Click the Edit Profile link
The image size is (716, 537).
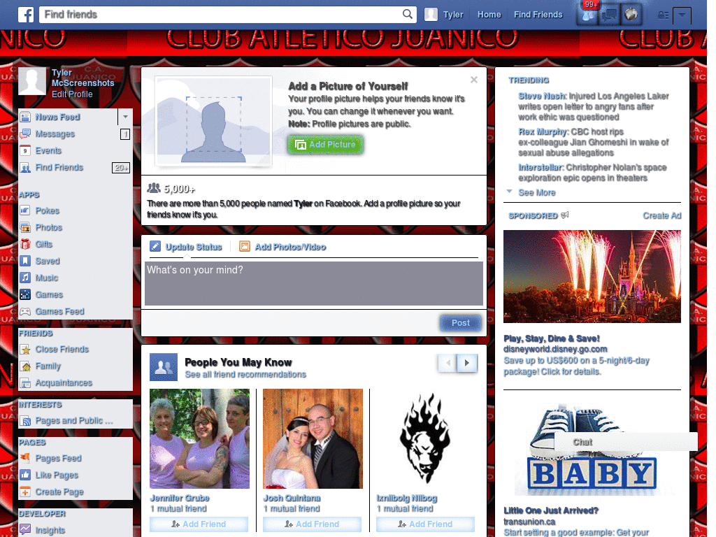[72, 94]
